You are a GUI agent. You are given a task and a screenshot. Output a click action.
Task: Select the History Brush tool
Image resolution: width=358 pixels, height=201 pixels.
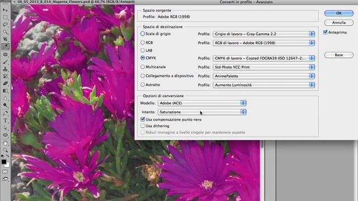pos(5,76)
